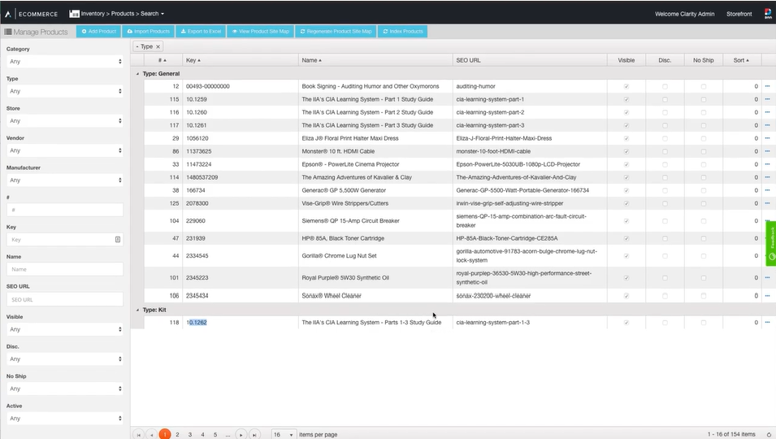Toggle Disc. checkbox for Epson PowerLite Projector

point(665,164)
